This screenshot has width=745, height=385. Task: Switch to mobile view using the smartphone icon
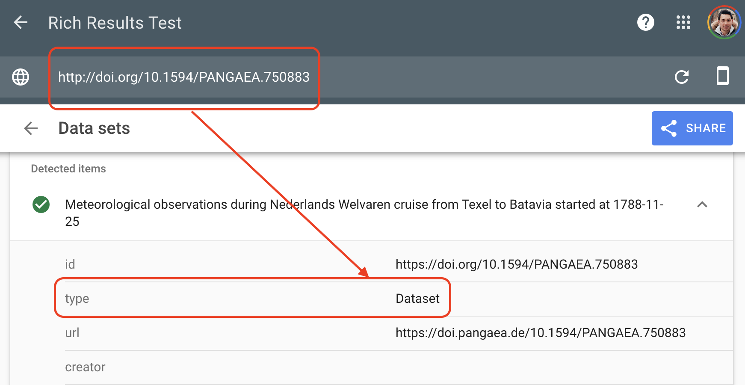click(x=723, y=77)
